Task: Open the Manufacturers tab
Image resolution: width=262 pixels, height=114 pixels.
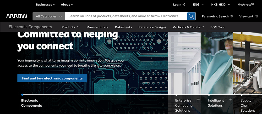Action: click(97, 27)
